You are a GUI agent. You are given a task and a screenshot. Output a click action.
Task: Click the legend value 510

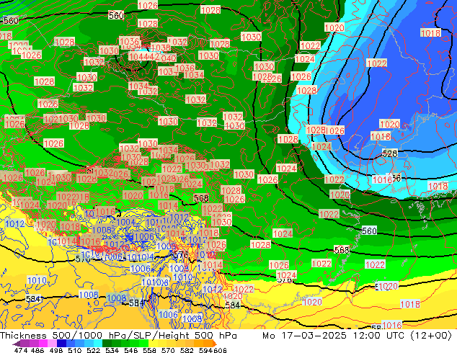pyautogui.click(x=75, y=350)
